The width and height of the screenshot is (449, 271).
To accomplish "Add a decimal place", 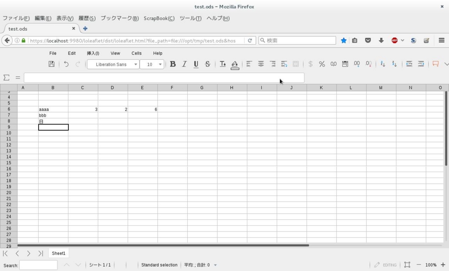I will point(357,64).
